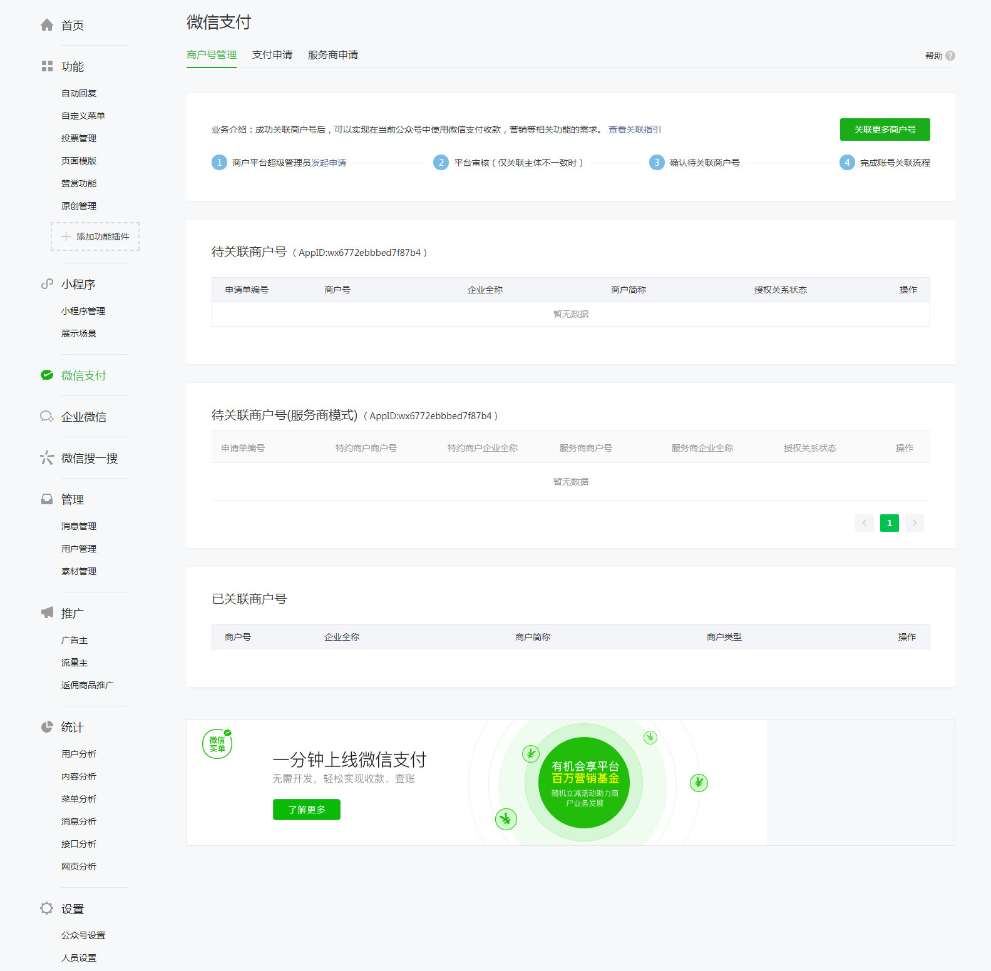Click the plus icon in 添加功能插件
This screenshot has width=991, height=971.
tap(66, 236)
